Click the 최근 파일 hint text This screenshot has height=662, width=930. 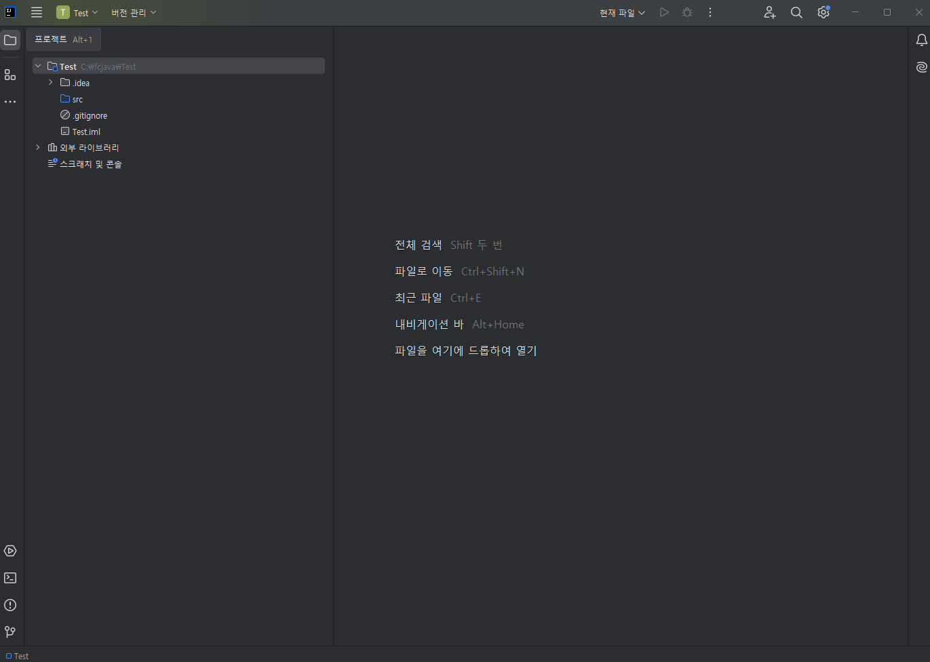click(x=419, y=298)
